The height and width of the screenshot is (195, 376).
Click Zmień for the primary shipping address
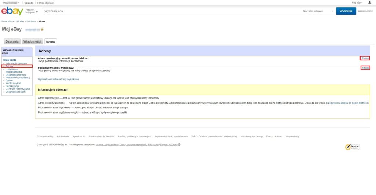click(x=365, y=68)
